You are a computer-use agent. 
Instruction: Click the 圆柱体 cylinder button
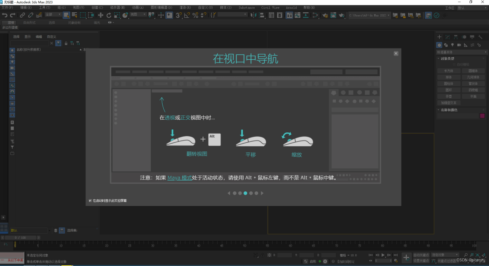449,84
